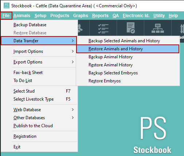Click the checklist toolbar icon
184x156 pixels.
103,29
